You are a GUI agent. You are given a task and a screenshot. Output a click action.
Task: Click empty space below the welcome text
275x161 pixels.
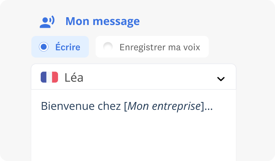(x=133, y=137)
